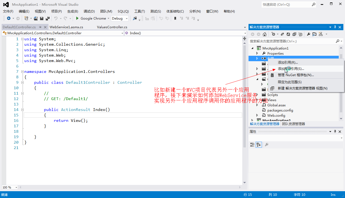The width and height of the screenshot is (345, 198).
Task: Select 管理 NuGet 程序包(N)... context menu entry
Action: pos(306,75)
